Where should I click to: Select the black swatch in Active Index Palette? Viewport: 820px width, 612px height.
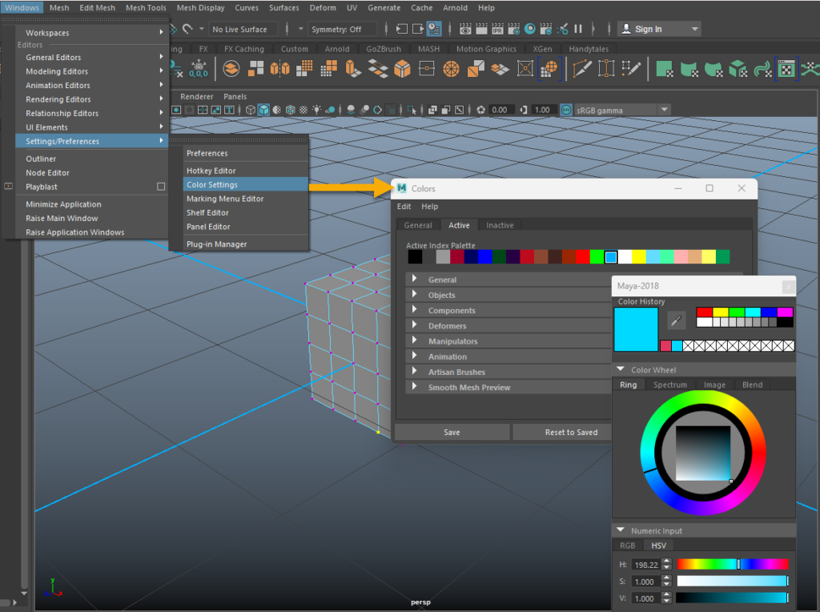(x=416, y=257)
